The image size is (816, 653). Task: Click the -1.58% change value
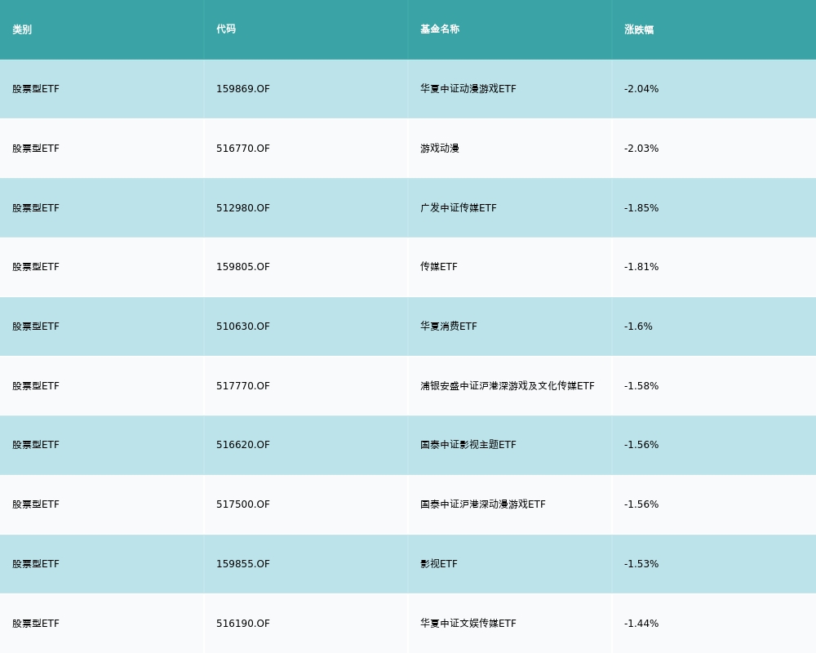coord(641,386)
